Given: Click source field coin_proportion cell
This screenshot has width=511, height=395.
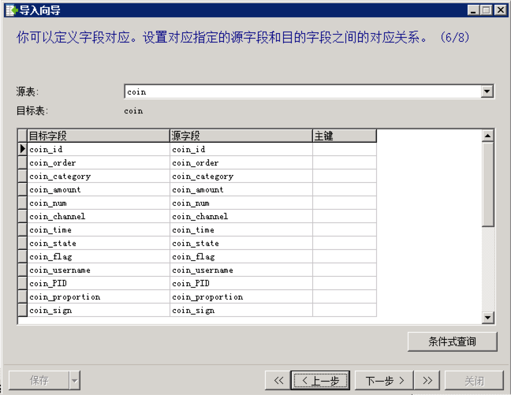Looking at the screenshot, I should pyautogui.click(x=241, y=297).
